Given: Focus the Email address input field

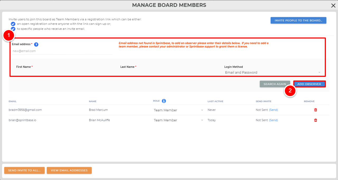Looking at the screenshot, I should click(x=62, y=51).
